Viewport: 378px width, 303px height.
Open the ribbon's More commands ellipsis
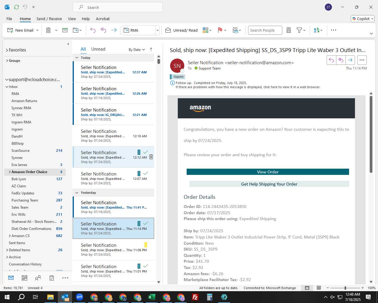pyautogui.click(x=333, y=30)
